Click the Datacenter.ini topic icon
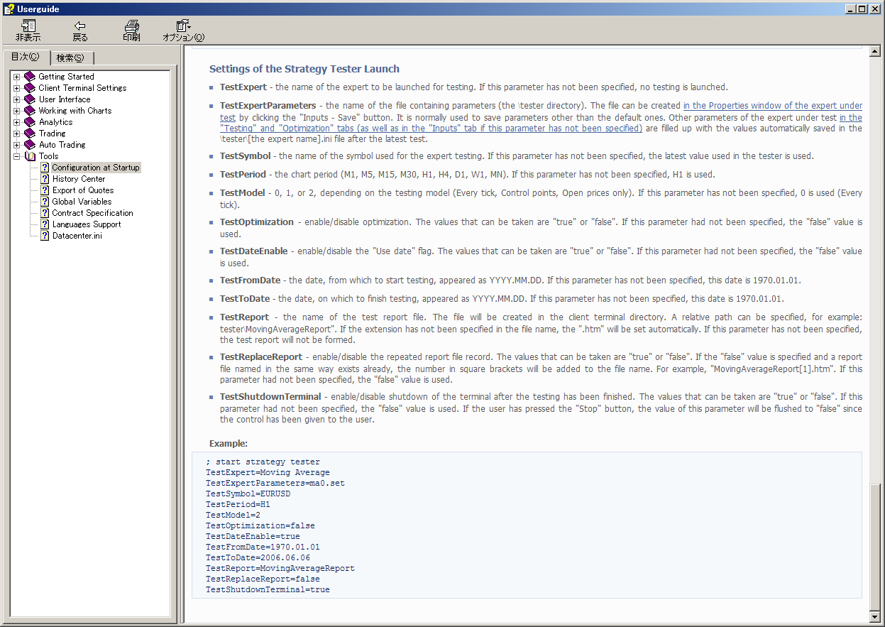Image resolution: width=885 pixels, height=627 pixels. [x=45, y=236]
